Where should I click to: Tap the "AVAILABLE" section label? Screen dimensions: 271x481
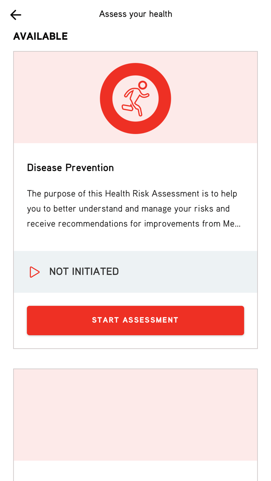pos(40,36)
